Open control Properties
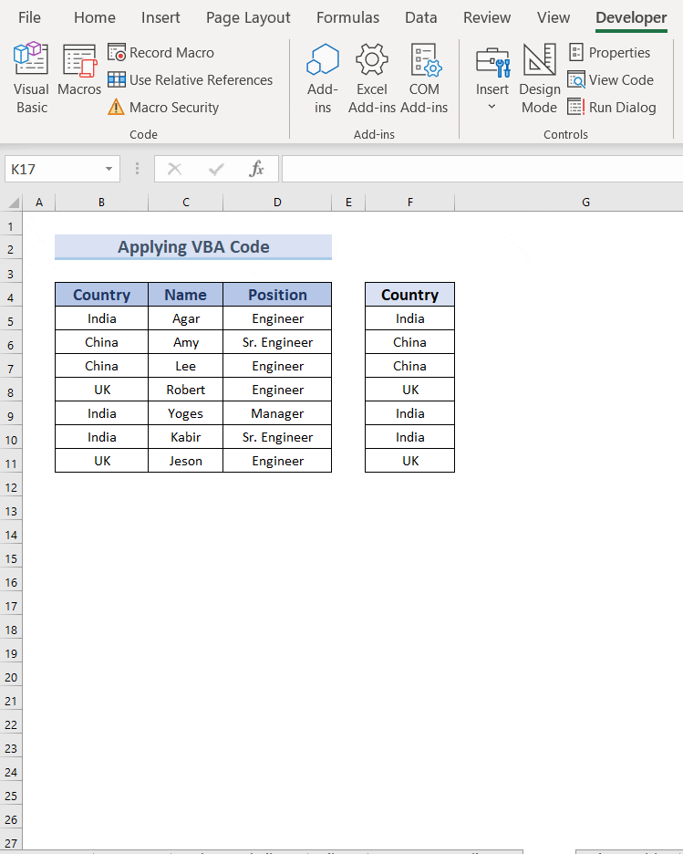Viewport: 683px width, 854px height. point(609,53)
